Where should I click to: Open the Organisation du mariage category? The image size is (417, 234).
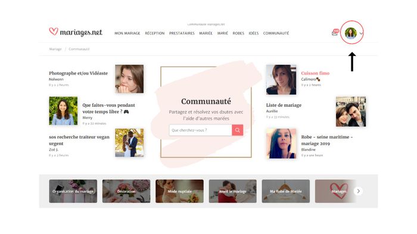pos(73,191)
